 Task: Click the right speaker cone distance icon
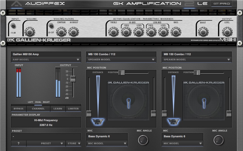pyautogui.click(x=173, y=122)
